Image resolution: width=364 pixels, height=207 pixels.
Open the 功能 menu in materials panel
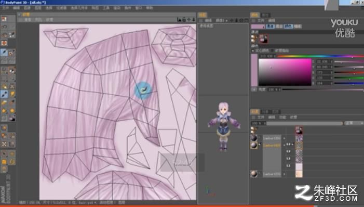click(282, 118)
